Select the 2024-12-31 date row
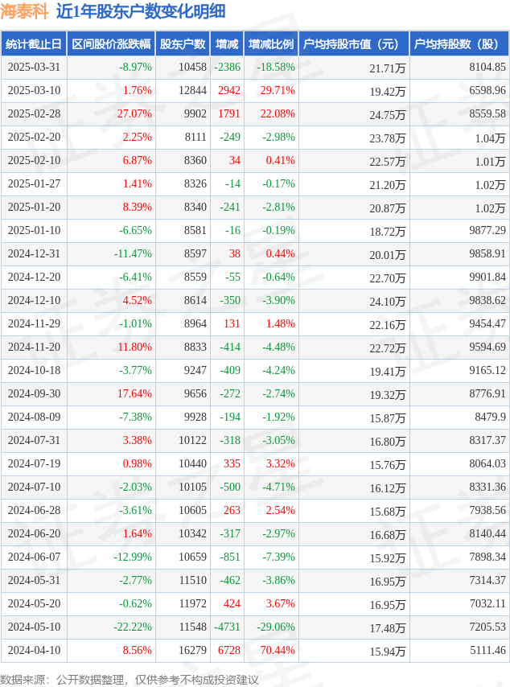Viewport: 510px width, 687px height. point(255,253)
